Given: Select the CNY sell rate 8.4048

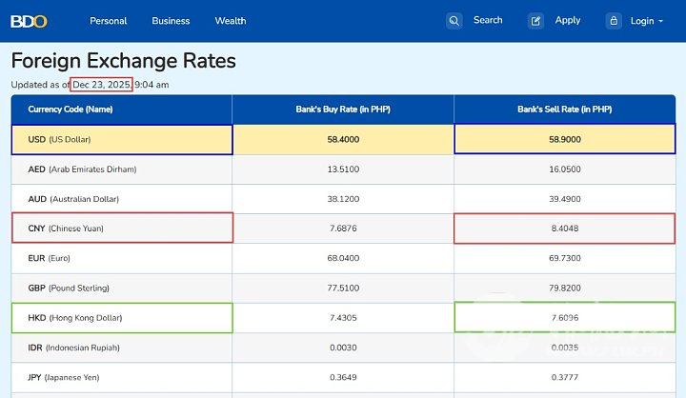Looking at the screenshot, I should (564, 229).
